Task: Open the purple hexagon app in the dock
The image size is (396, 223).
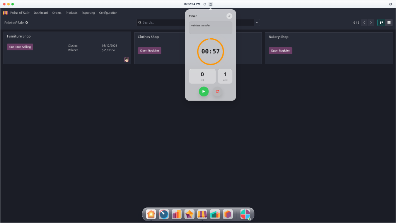Action: pos(227,214)
